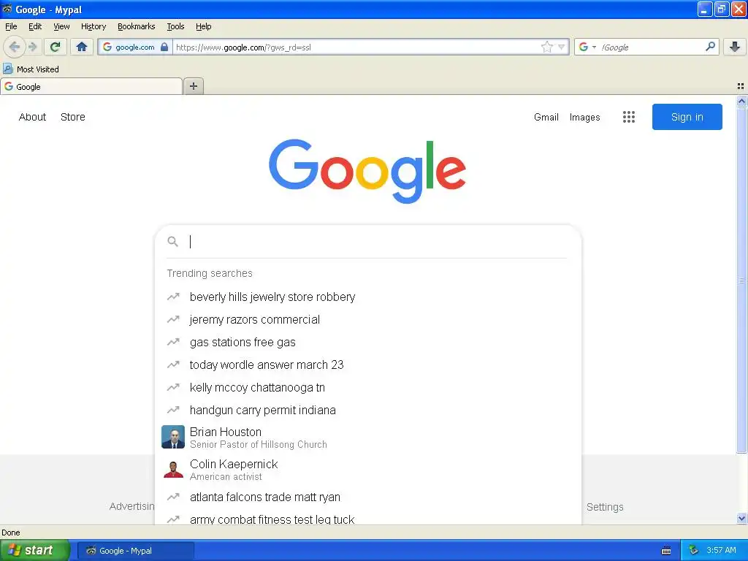Click the Google logo

click(367, 171)
